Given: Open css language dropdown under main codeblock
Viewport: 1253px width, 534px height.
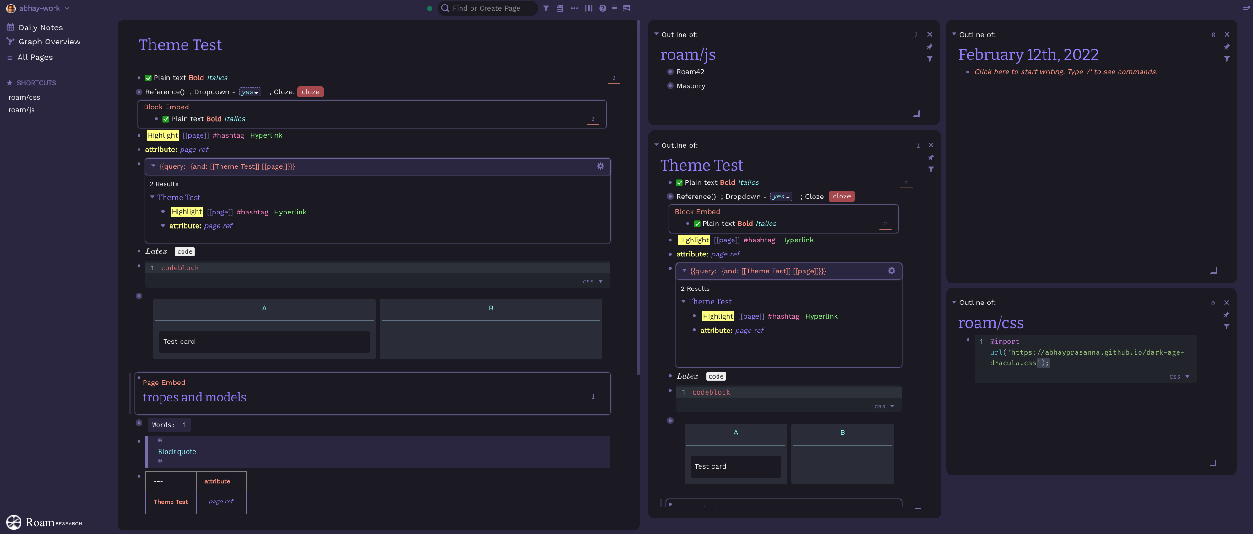Looking at the screenshot, I should pyautogui.click(x=593, y=282).
